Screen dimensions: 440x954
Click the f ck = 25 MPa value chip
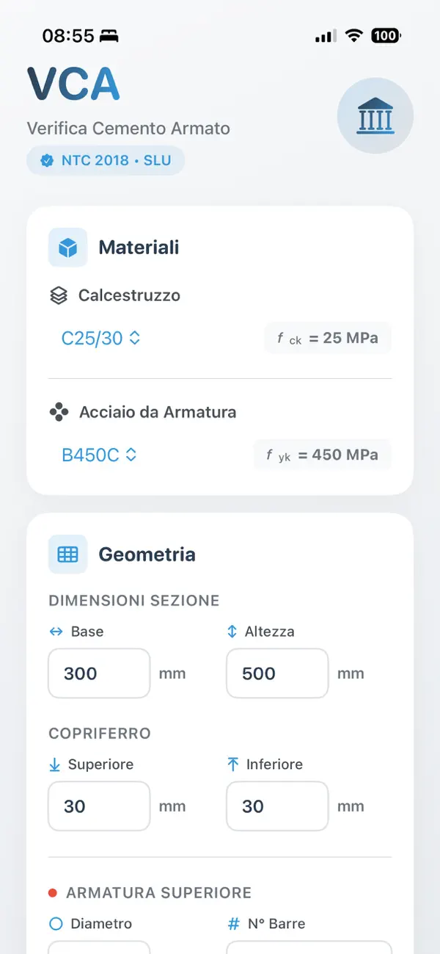click(x=328, y=338)
